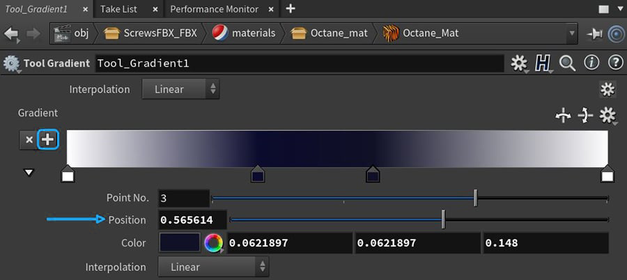
Task: Remove the gradient point with the x button
Action: [x=29, y=140]
